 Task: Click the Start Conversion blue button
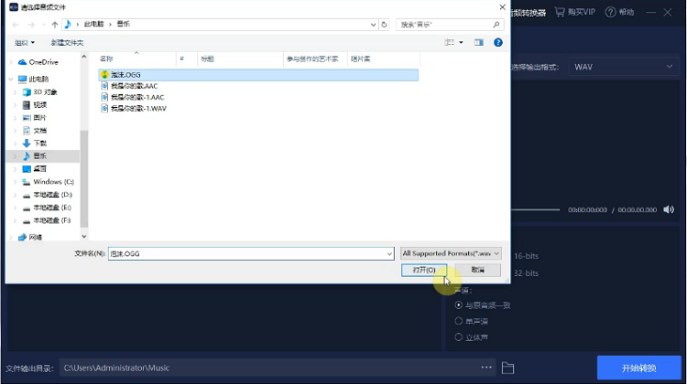638,368
